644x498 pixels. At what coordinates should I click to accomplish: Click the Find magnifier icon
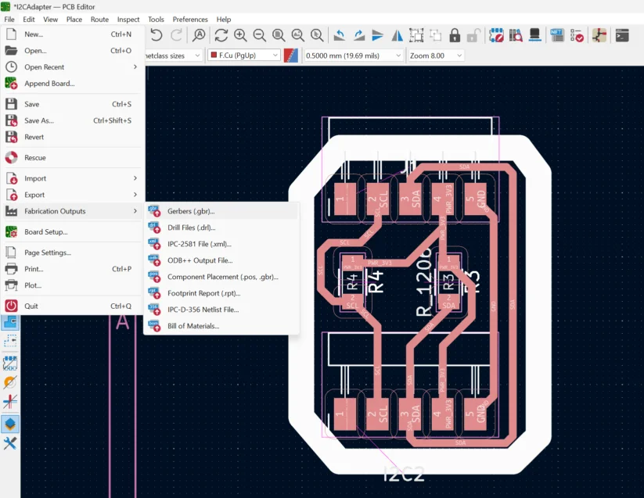[199, 35]
